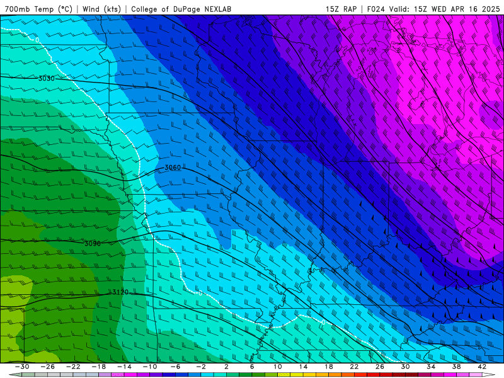The height and width of the screenshot is (378, 504).
Task: Click the -26 value on the color scale
Action: (x=48, y=367)
